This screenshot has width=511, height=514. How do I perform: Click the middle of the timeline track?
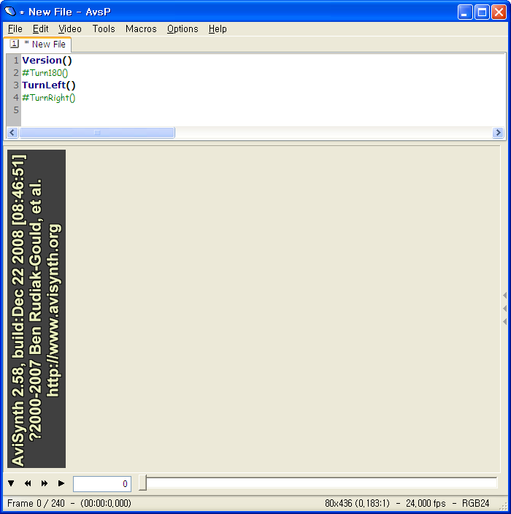coord(318,483)
